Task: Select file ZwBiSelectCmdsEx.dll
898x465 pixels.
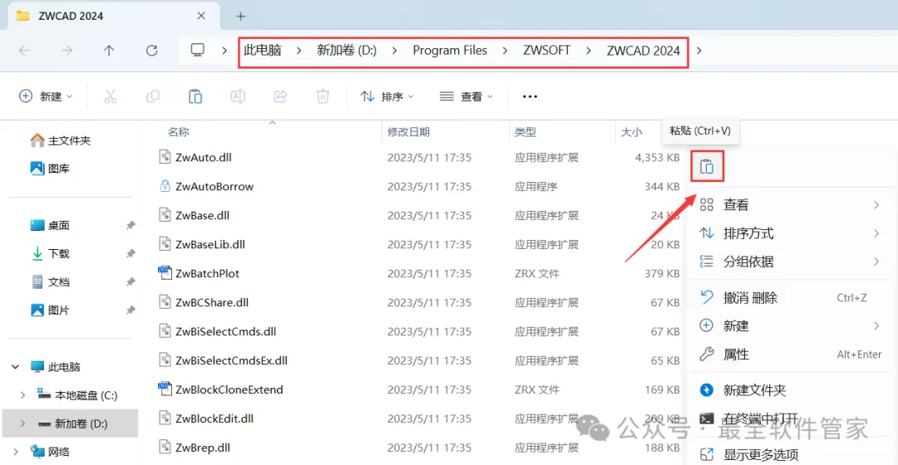Action: click(x=231, y=360)
